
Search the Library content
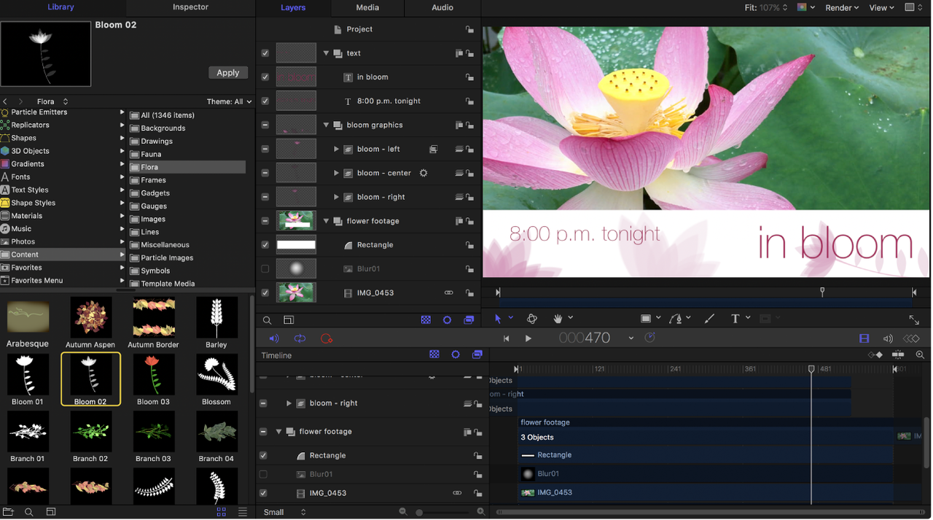pos(29,512)
